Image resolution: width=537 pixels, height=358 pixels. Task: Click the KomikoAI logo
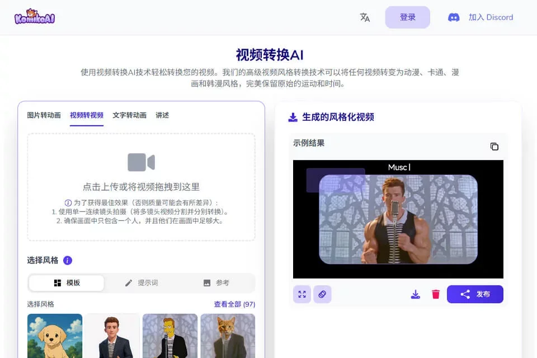pyautogui.click(x=35, y=16)
